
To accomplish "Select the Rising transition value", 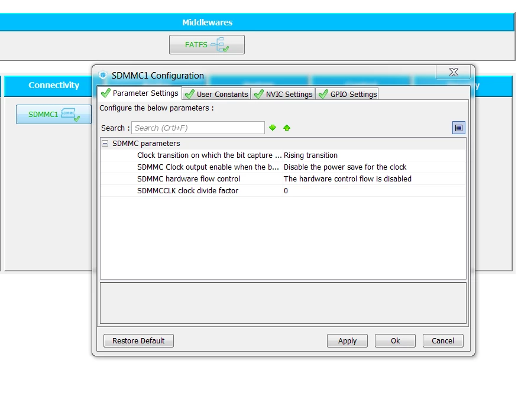I will pyautogui.click(x=310, y=155).
